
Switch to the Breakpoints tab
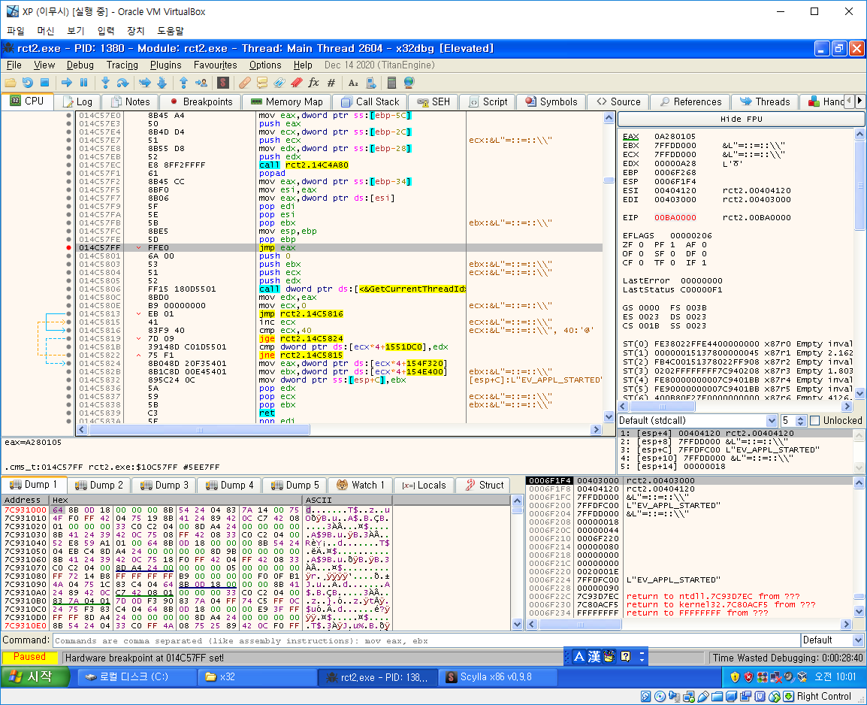201,101
